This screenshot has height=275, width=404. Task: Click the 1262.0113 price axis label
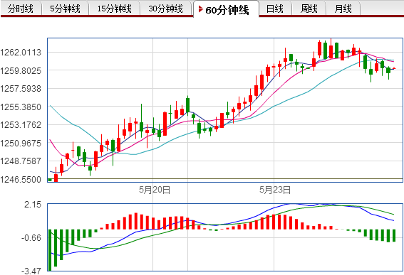(21, 53)
